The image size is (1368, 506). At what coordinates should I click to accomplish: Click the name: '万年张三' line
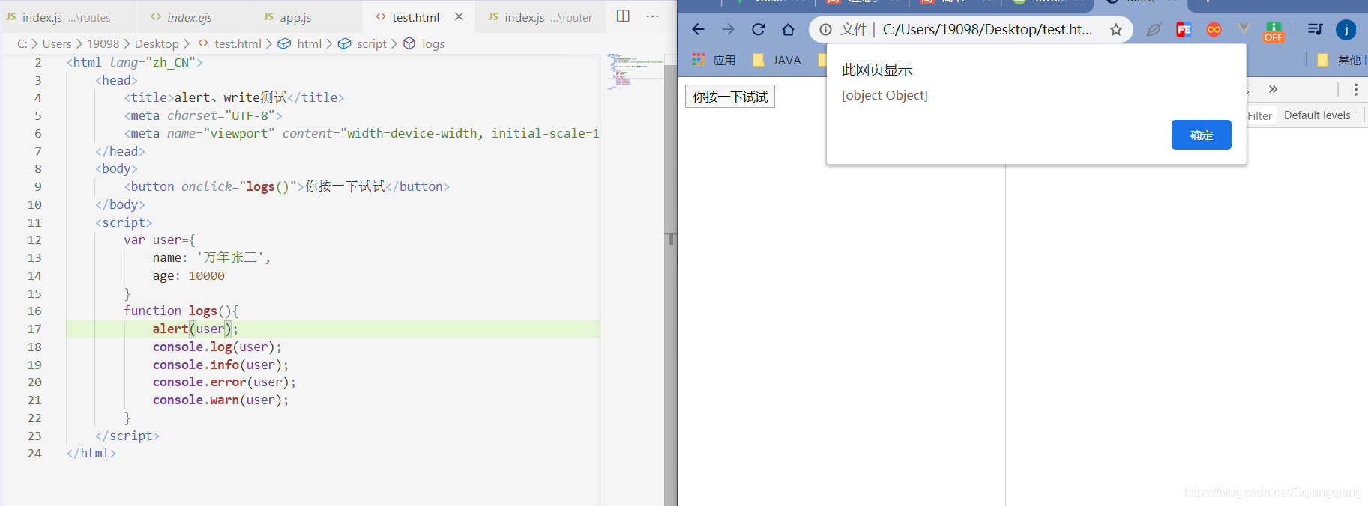coord(211,257)
